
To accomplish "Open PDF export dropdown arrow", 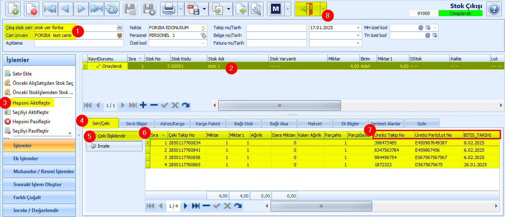I will click(205, 9).
